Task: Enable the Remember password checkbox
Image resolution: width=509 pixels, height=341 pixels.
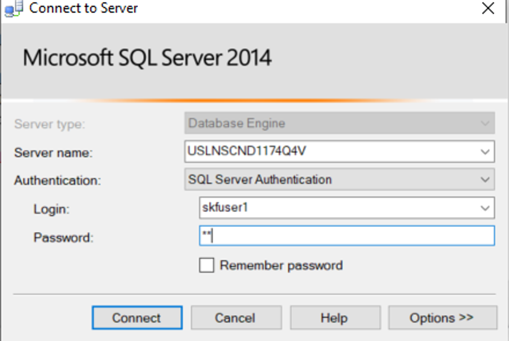Action: (x=206, y=265)
